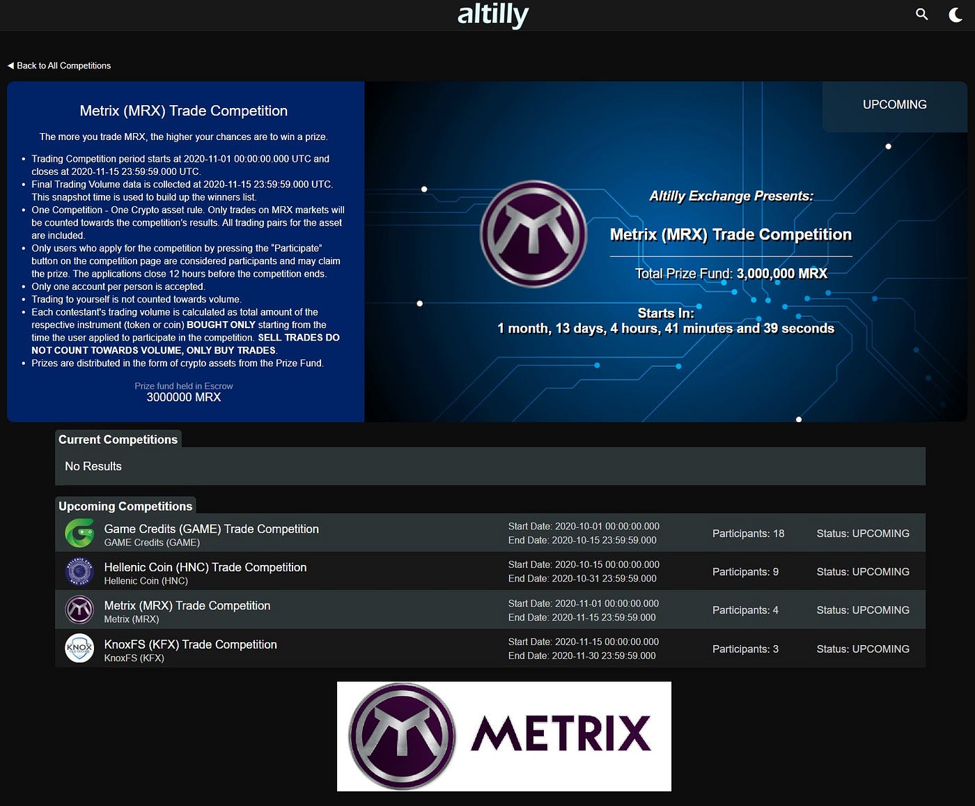Select the Metrix coin icon in the list
975x806 pixels.
coord(79,610)
